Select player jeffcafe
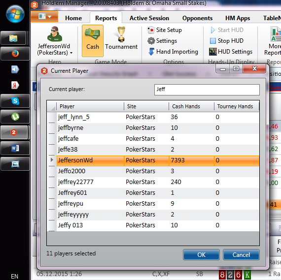This screenshot has height=280, width=281. 158,139
